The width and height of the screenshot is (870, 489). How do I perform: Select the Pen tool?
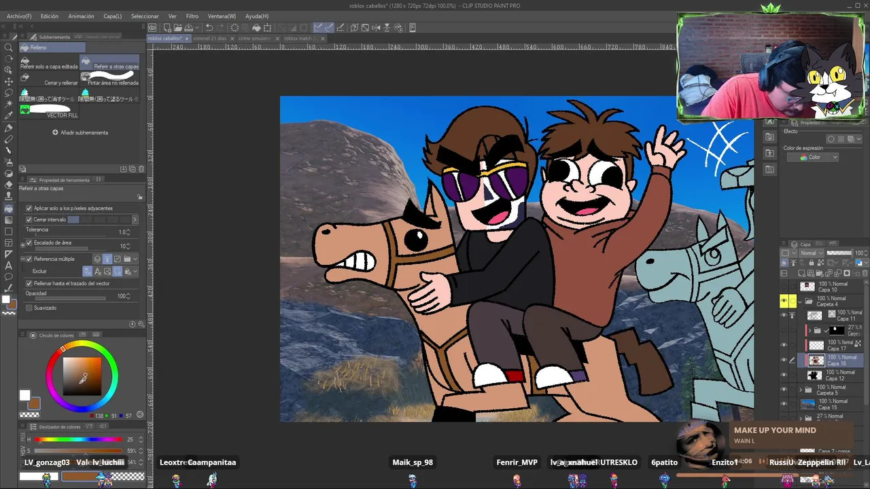tap(9, 128)
